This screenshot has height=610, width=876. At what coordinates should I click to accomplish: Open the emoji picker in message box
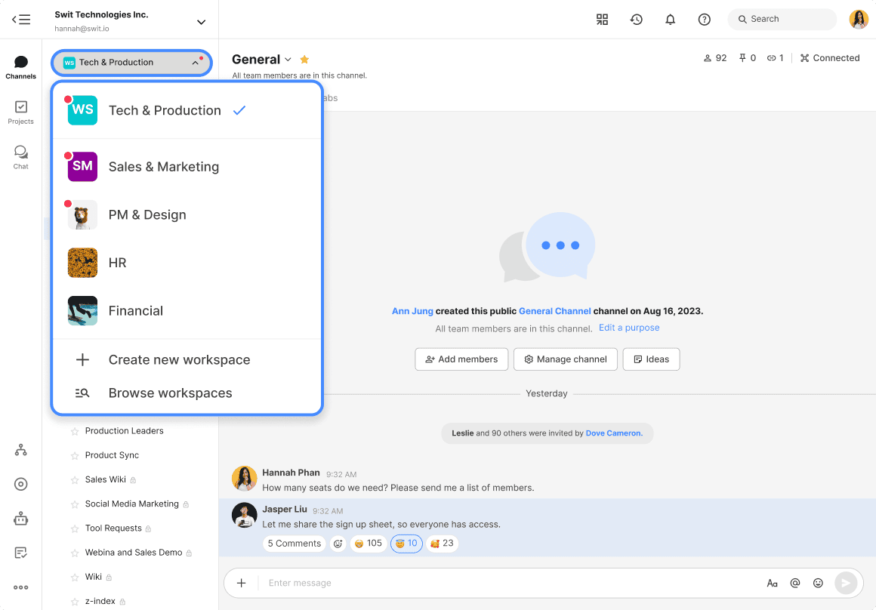pos(818,583)
